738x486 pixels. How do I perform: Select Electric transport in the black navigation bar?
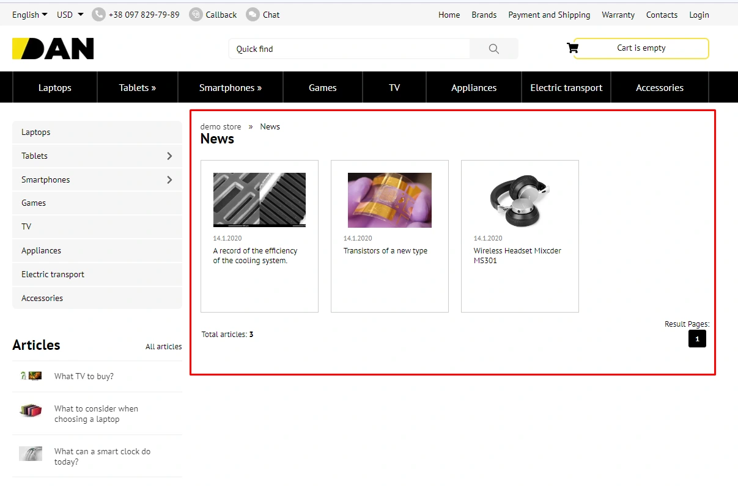[x=566, y=88]
